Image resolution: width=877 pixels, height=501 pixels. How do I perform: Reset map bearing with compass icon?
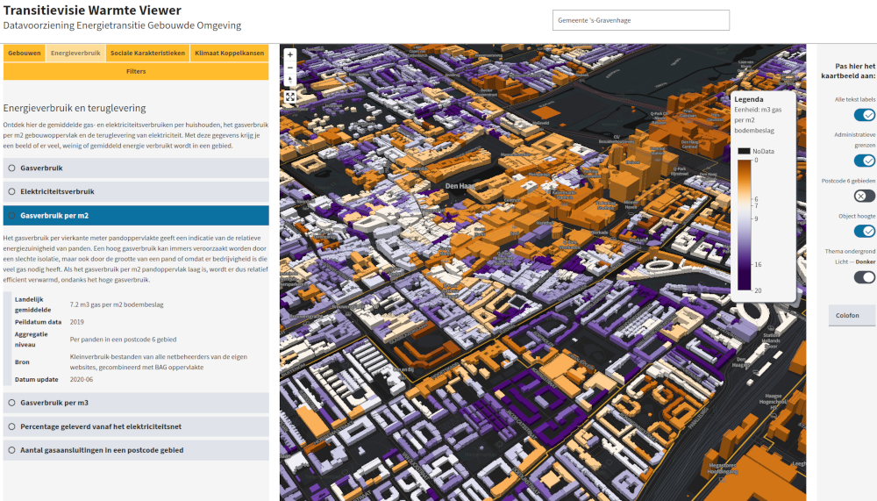(290, 81)
